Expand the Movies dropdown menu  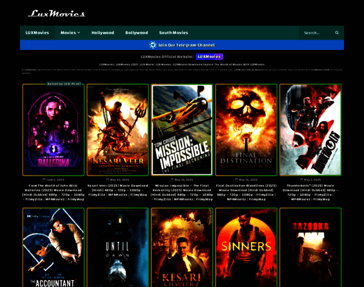coord(70,33)
